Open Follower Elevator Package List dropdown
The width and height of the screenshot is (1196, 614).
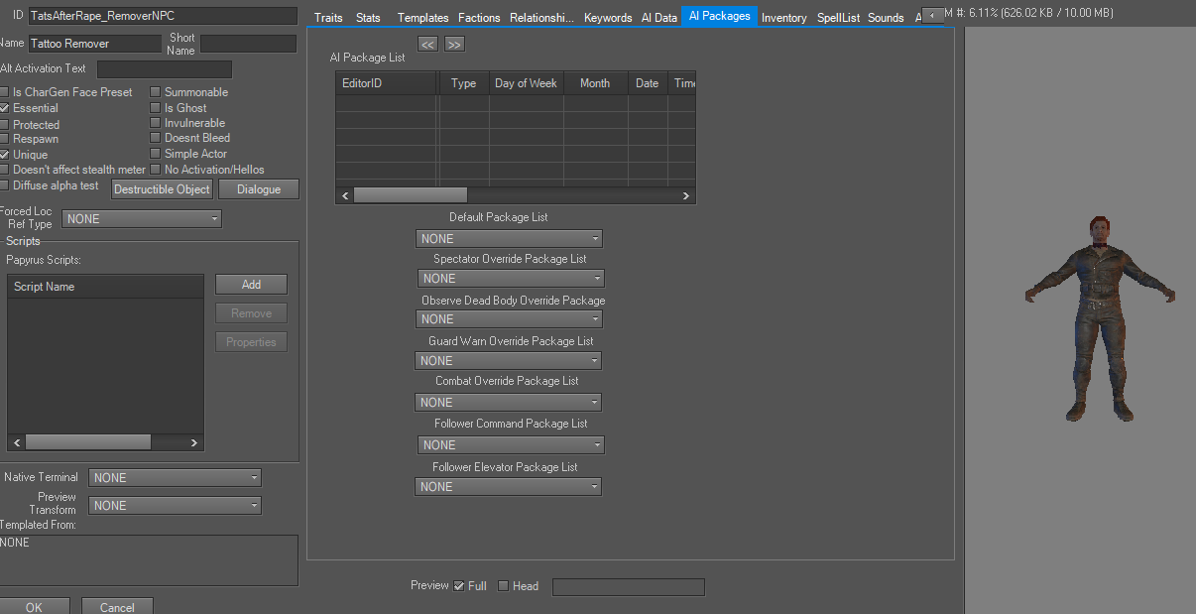tap(508, 487)
